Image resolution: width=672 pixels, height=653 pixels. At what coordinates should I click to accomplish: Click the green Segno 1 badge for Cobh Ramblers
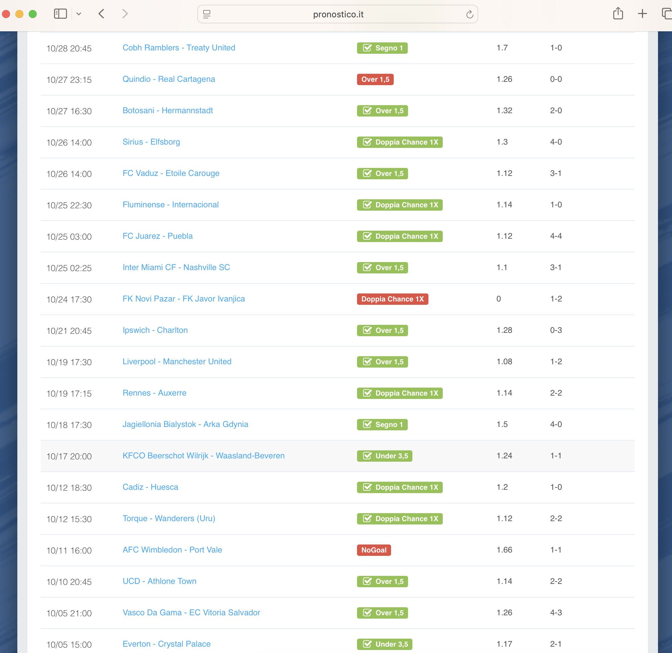pyautogui.click(x=382, y=48)
